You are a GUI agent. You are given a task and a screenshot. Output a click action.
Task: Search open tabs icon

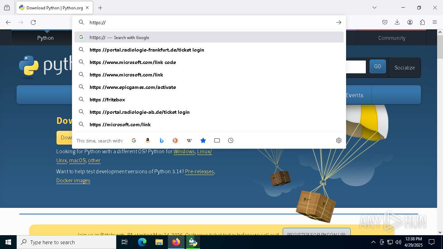coord(217,140)
